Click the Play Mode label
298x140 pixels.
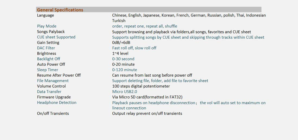pos(47,26)
